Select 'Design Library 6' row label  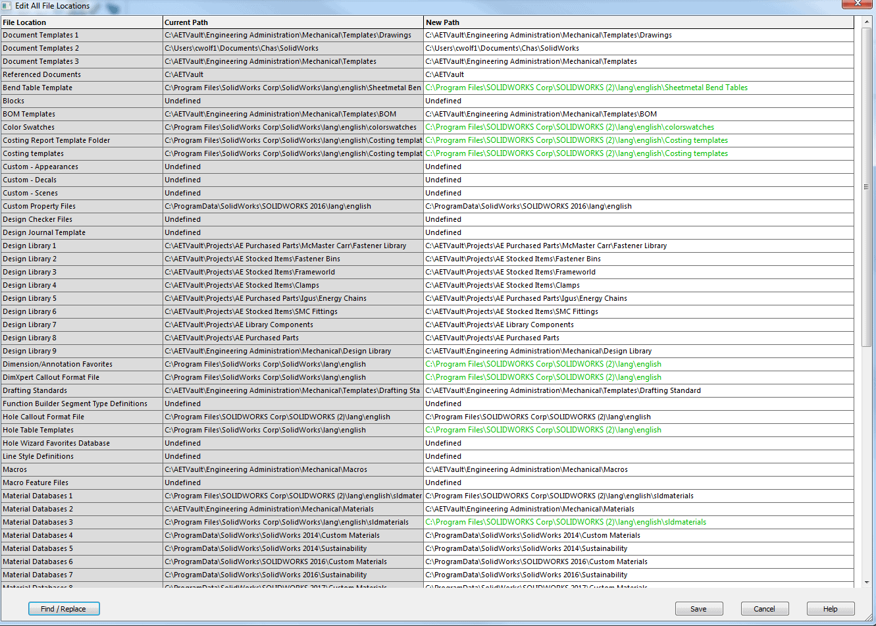click(x=82, y=311)
